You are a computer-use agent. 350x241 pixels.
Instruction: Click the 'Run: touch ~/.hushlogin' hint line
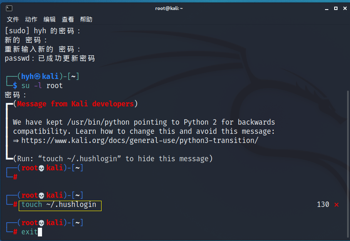click(x=113, y=159)
